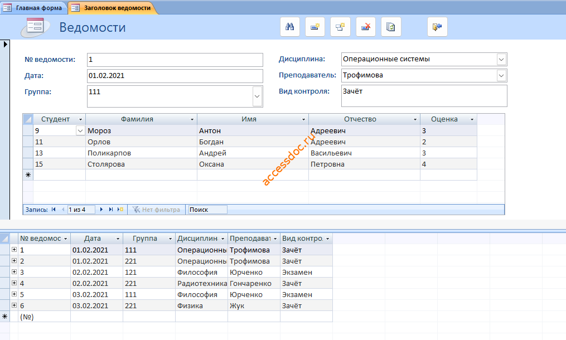Click the form's record selector arrow
The image size is (566, 340).
click(5, 45)
